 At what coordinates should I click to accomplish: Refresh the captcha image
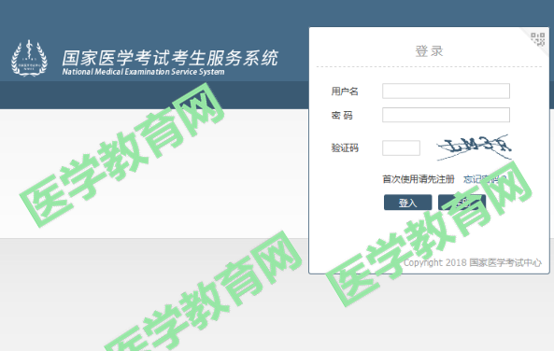coord(475,147)
